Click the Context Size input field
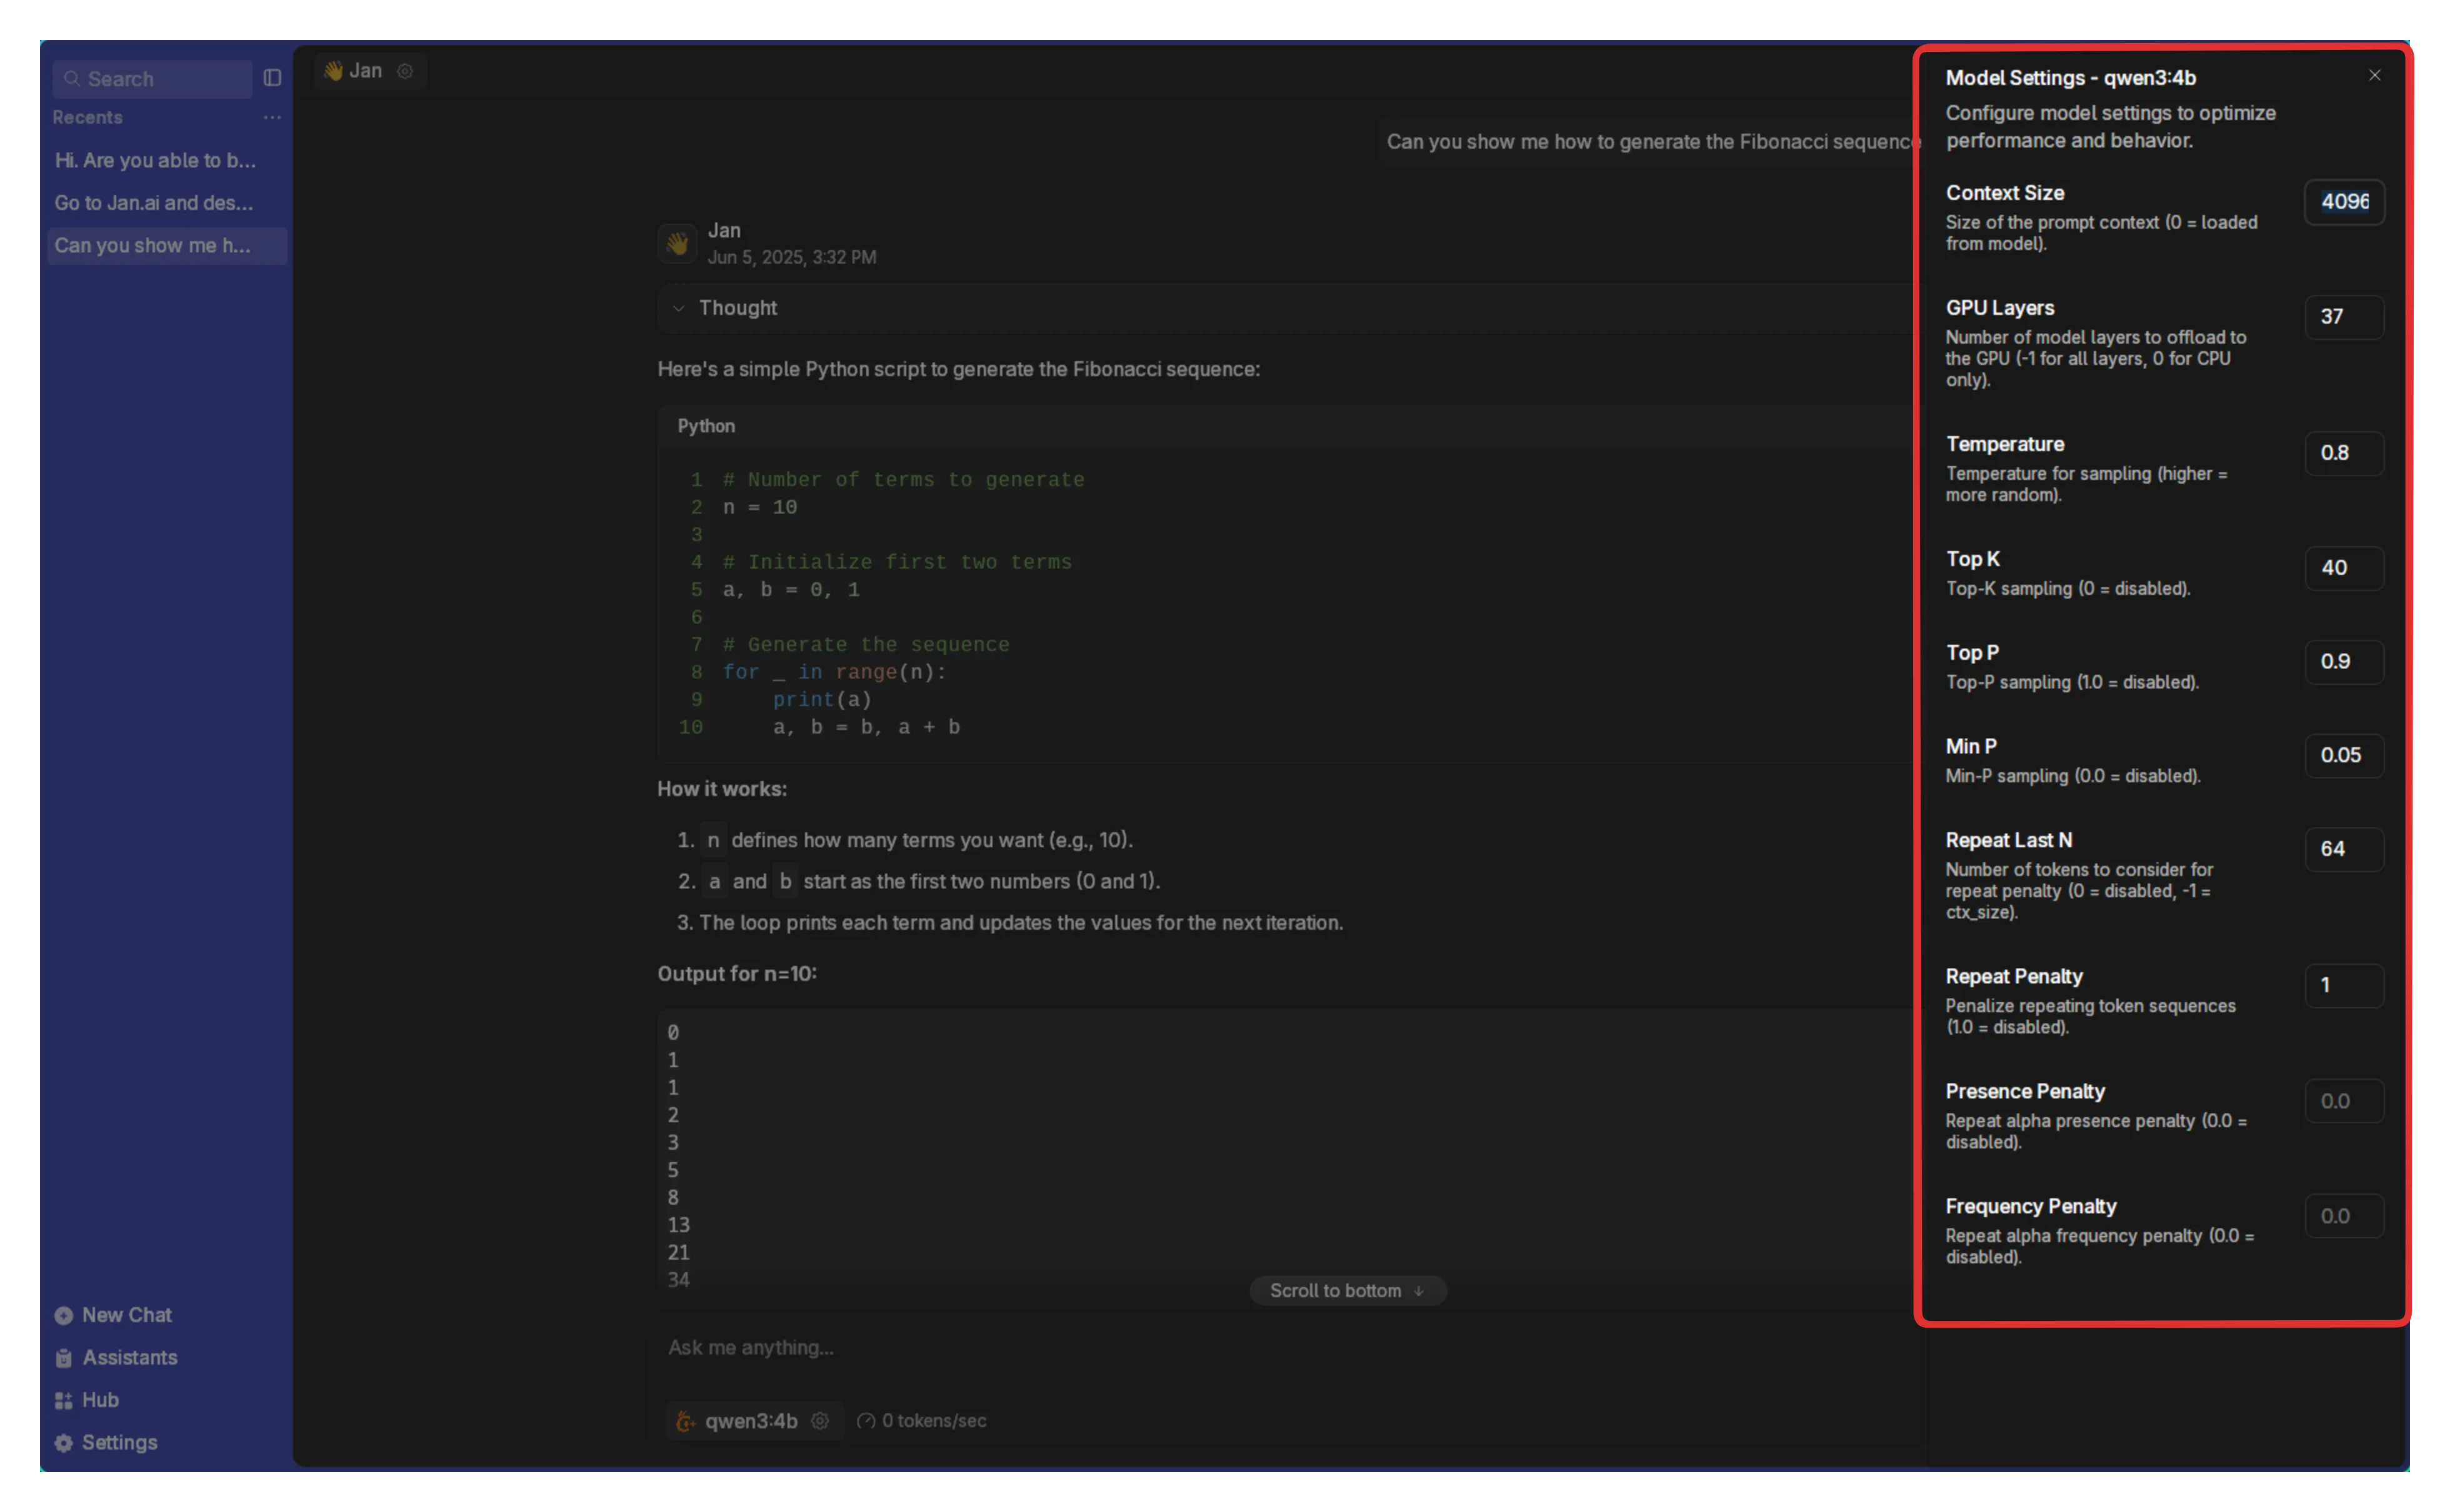The width and height of the screenshot is (2450, 1512). (2344, 202)
